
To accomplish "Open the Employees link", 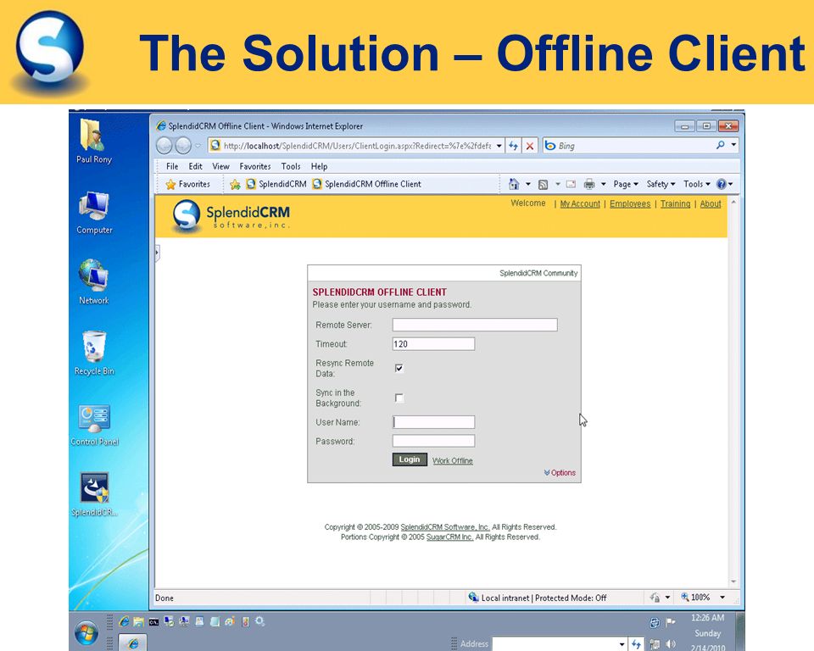I will click(630, 203).
